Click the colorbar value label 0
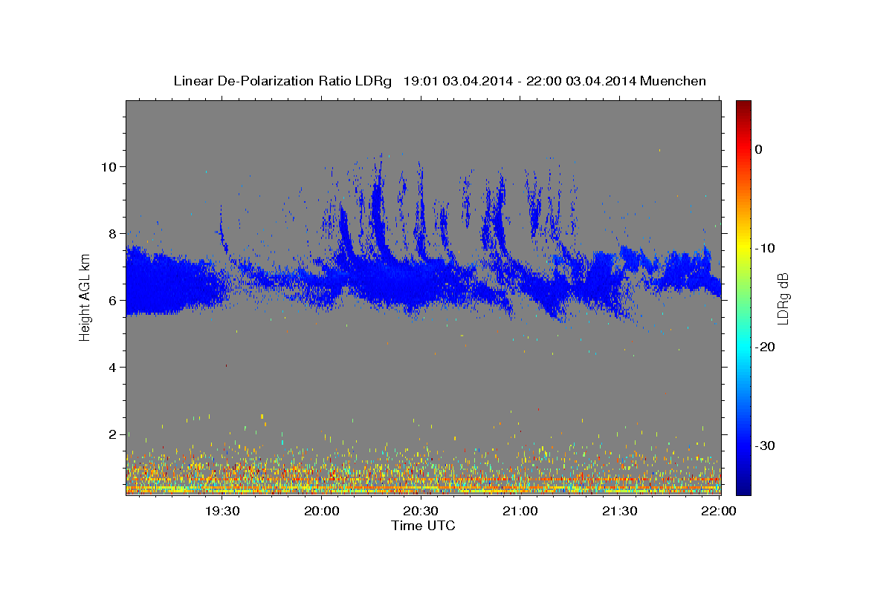 758,149
